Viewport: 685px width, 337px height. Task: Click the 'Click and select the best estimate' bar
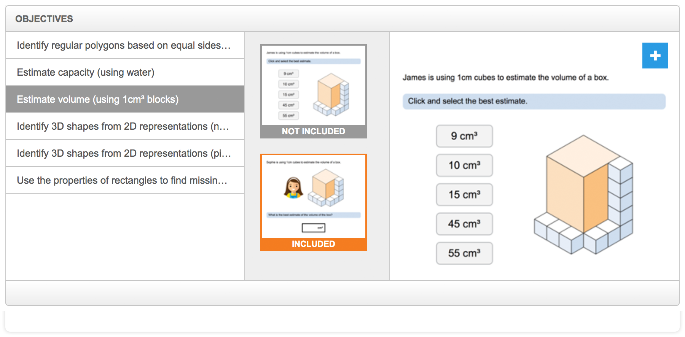534,102
